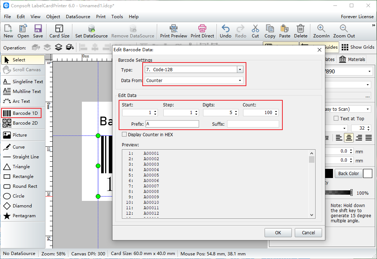
Task: Increase the font size 32 spinner
Action: point(369,126)
